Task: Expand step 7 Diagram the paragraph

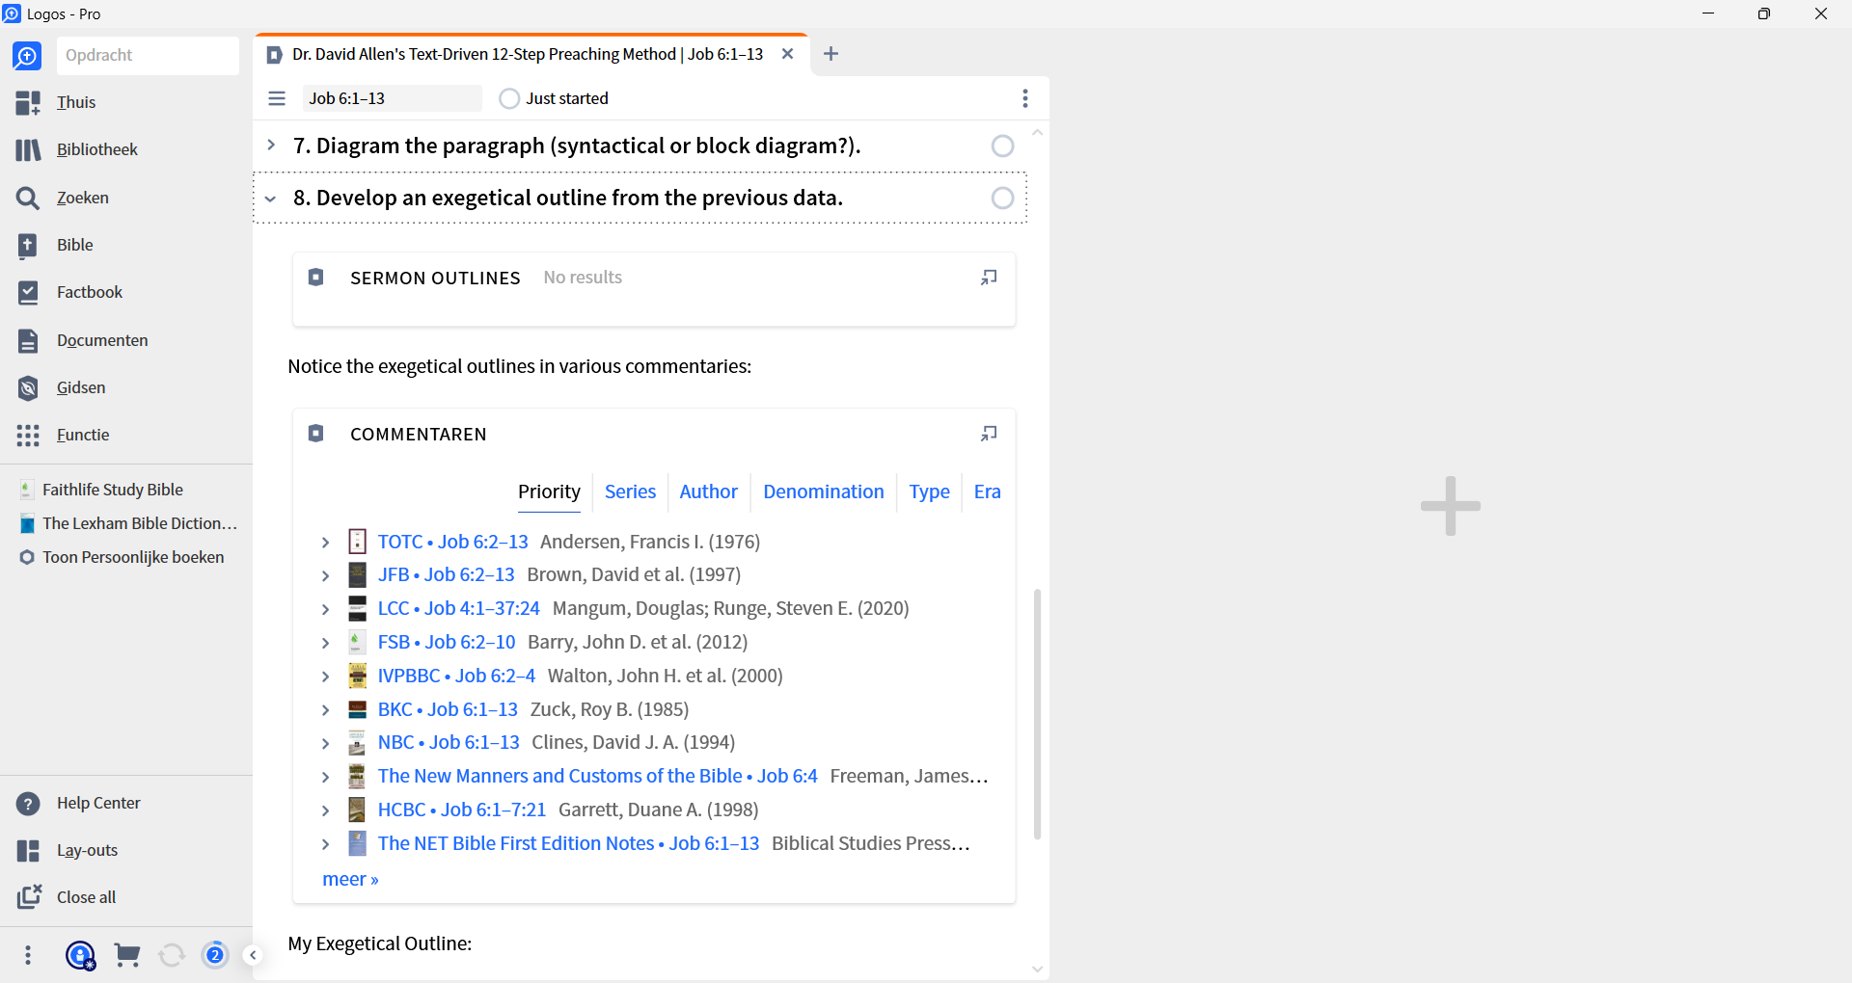Action: point(271,146)
